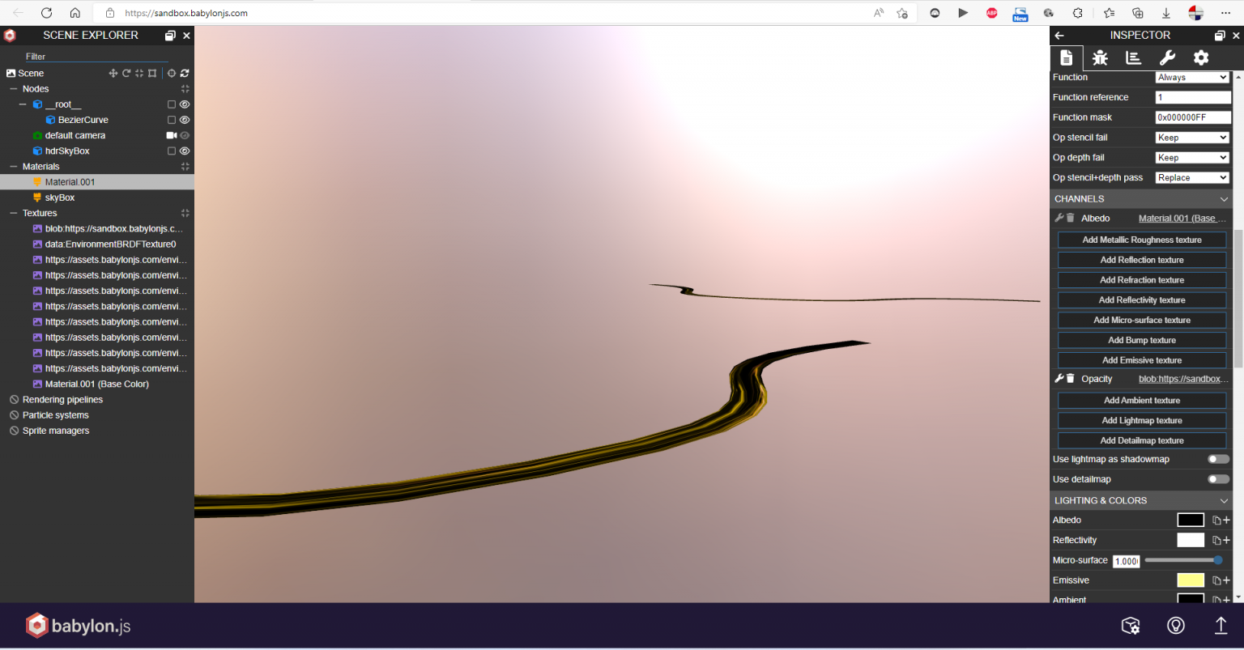Open the Function dropdown showing Always
The image size is (1244, 650).
click(1191, 77)
